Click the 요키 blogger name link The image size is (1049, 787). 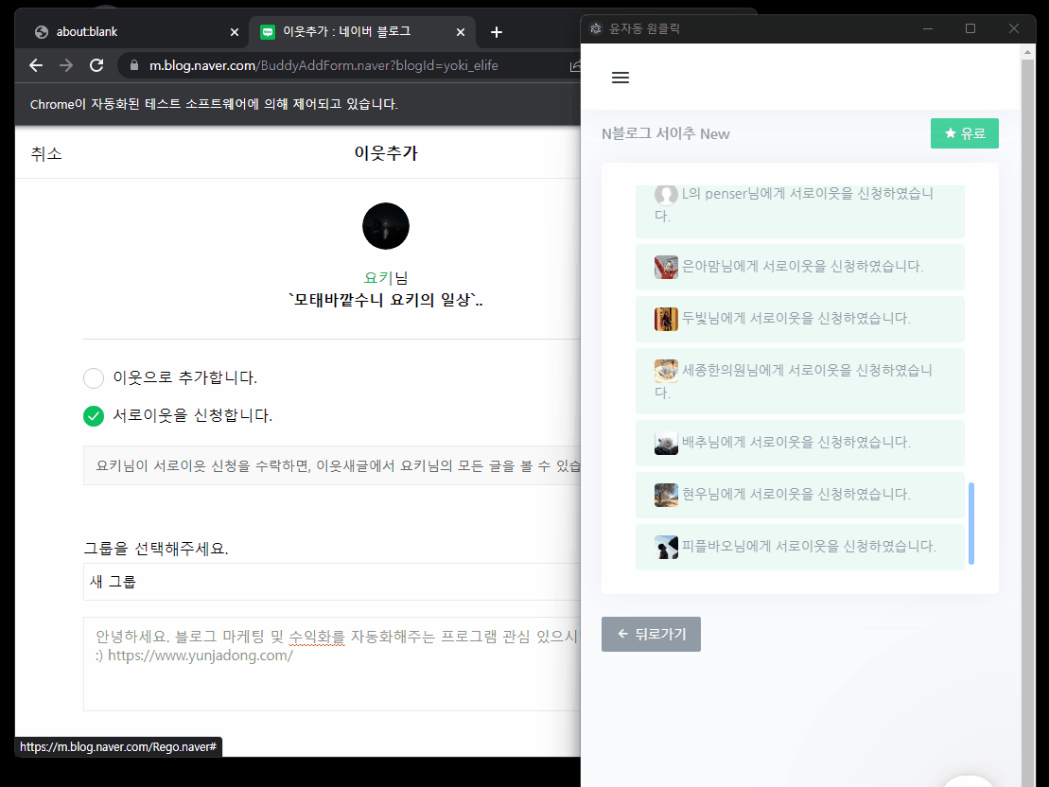378,278
